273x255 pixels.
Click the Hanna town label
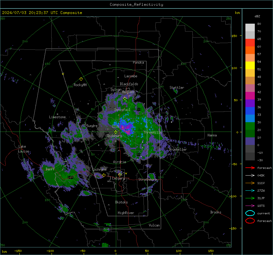click(212, 135)
